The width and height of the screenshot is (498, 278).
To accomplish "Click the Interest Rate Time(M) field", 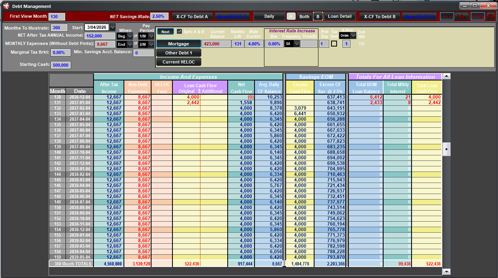I will tap(309, 44).
